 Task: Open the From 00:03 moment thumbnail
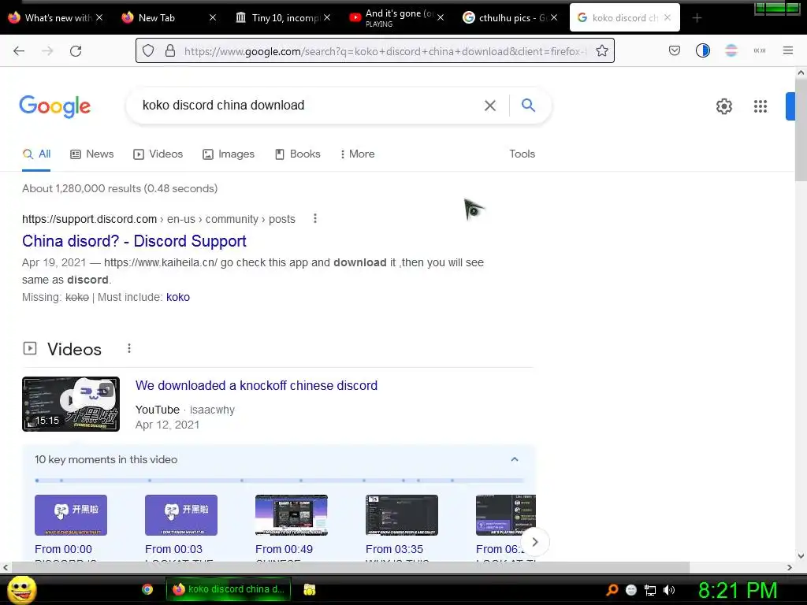[x=181, y=515]
